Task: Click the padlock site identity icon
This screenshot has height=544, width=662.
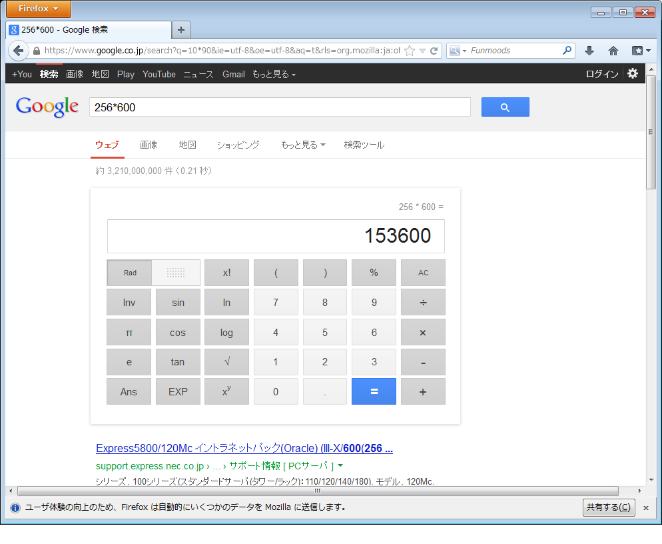Action: (x=37, y=51)
